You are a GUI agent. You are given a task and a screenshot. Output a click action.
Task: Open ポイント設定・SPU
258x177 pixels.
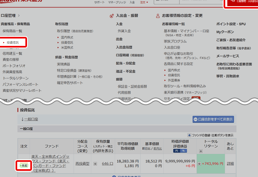point(231,24)
